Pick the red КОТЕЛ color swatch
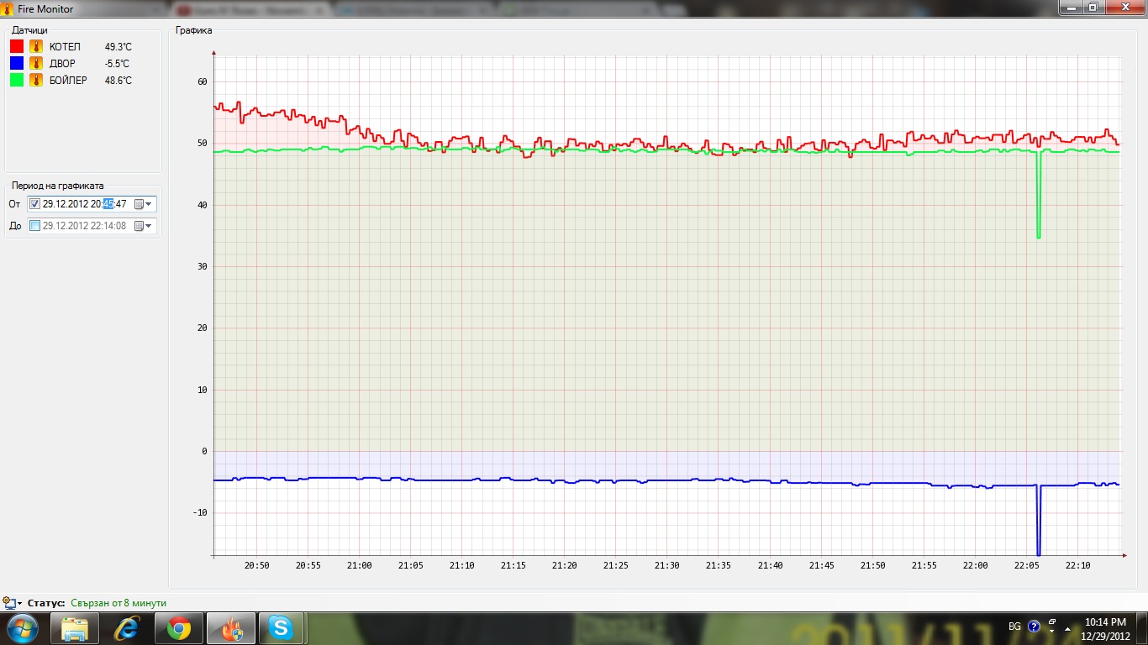Screen dimensions: 1148x645 click(17, 47)
